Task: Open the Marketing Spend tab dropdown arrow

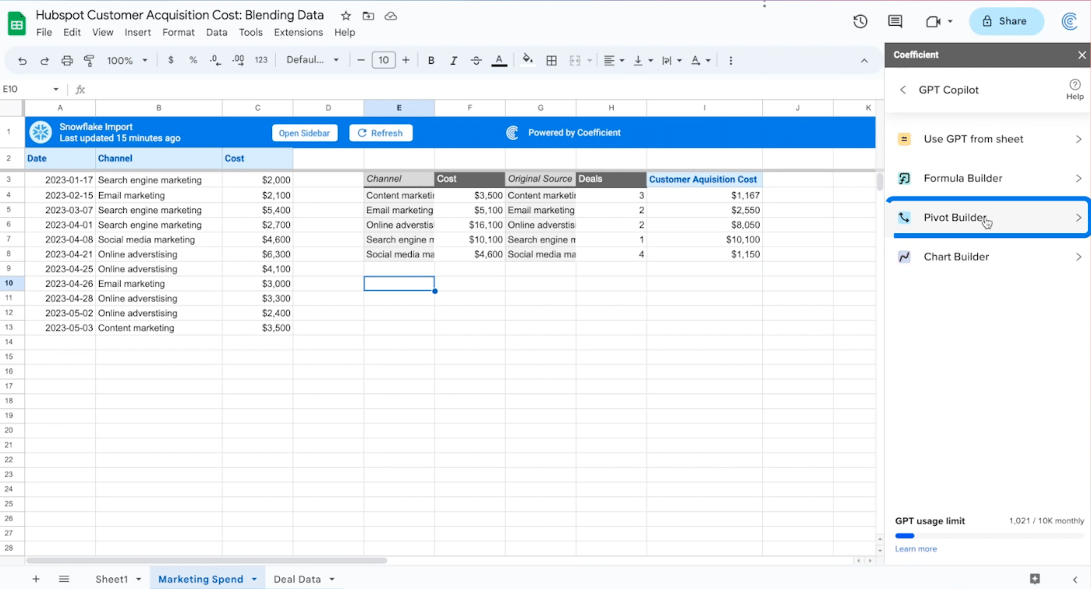Action: (254, 579)
